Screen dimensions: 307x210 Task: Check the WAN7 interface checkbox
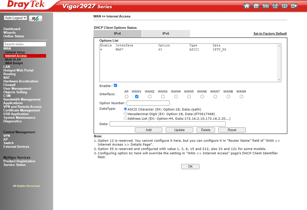(215, 97)
